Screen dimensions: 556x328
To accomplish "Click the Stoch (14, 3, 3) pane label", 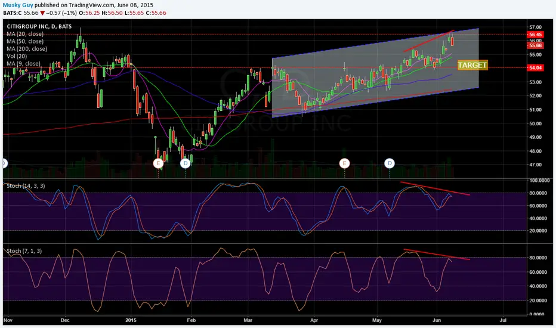I will (x=26, y=186).
